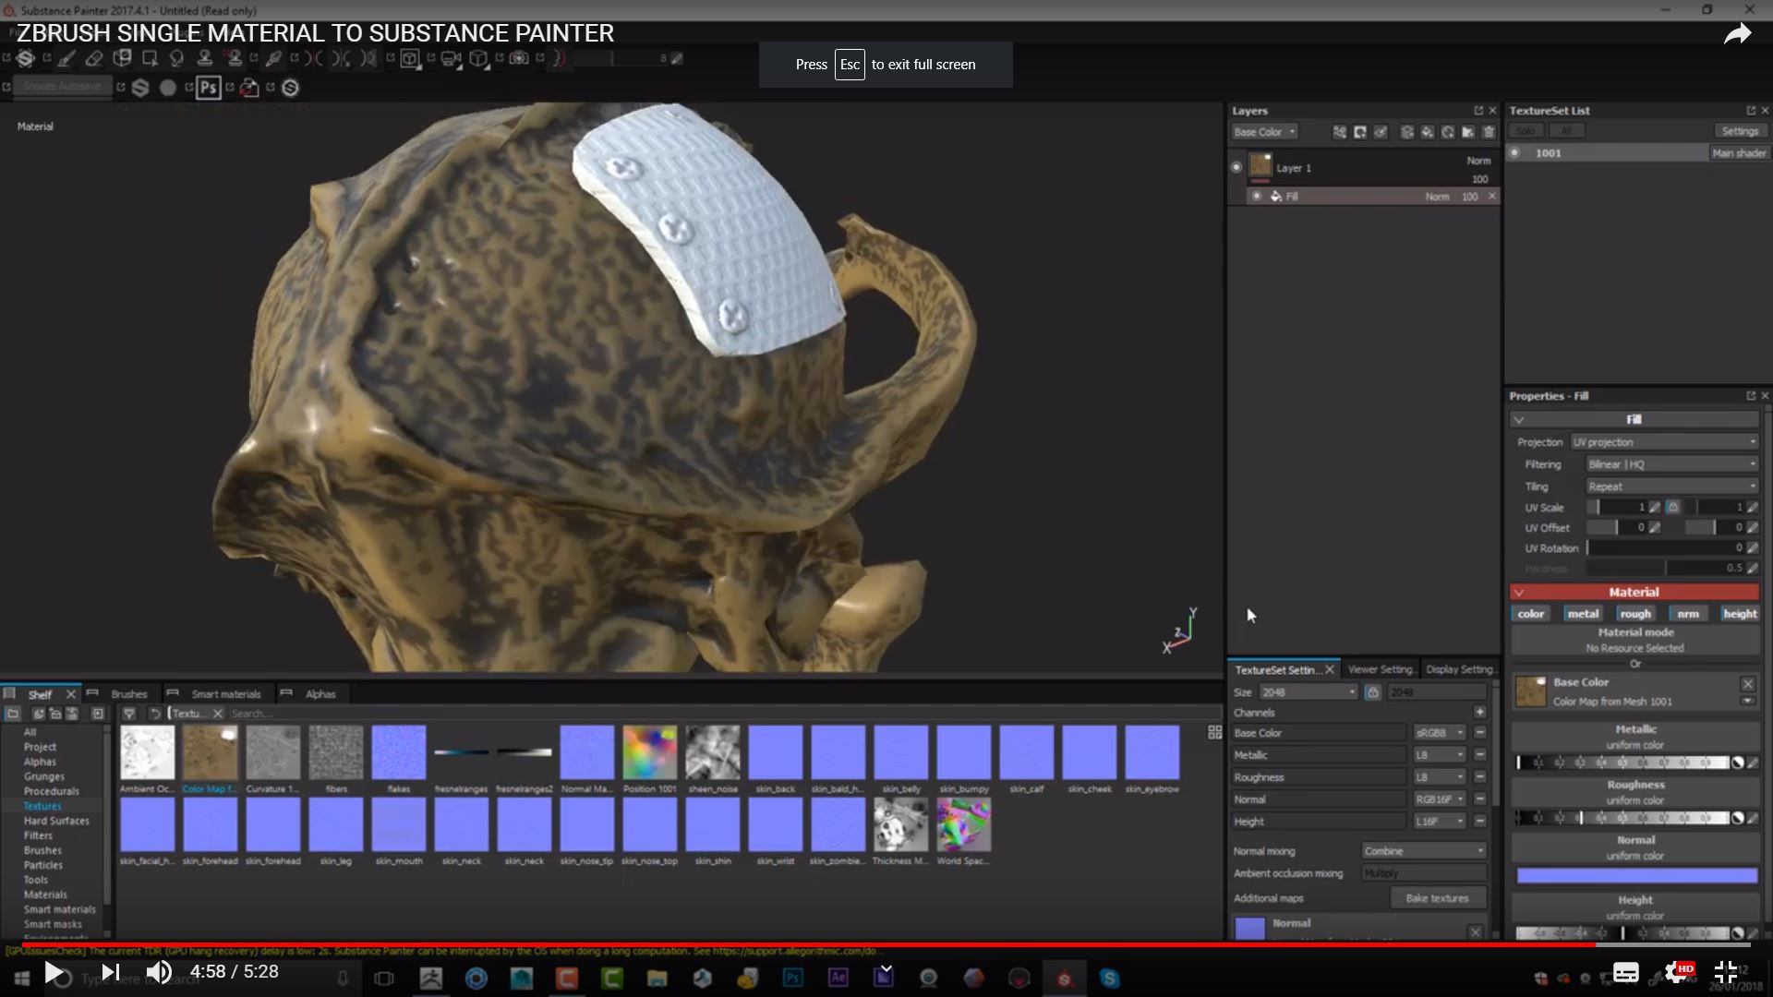Image resolution: width=1773 pixels, height=997 pixels.
Task: Click the Main shader button
Action: (1739, 153)
